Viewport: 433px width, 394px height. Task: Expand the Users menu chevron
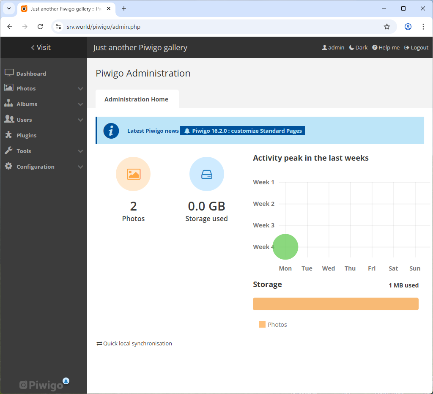pyautogui.click(x=80, y=120)
